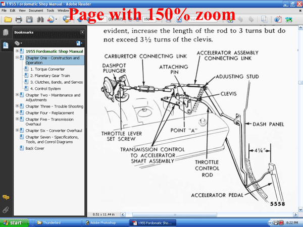Select Chapter Two - Maintenance and Adjustments
303x227 pixels.
[x=53, y=97]
